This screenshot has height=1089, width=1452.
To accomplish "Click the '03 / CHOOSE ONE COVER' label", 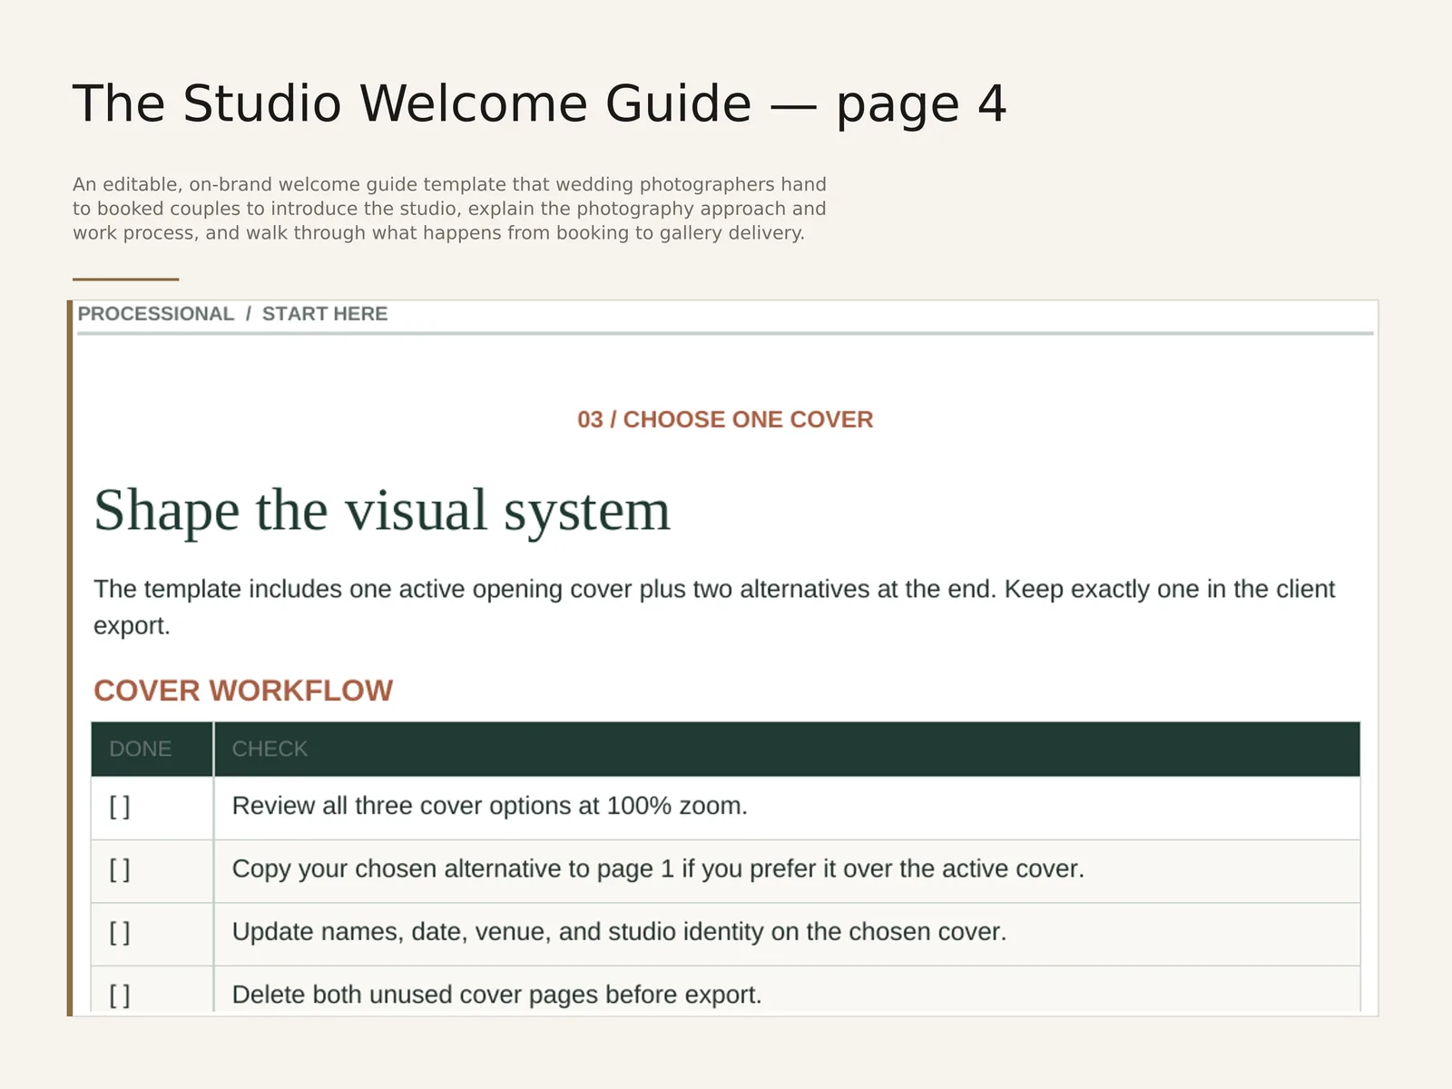I will click(x=725, y=419).
